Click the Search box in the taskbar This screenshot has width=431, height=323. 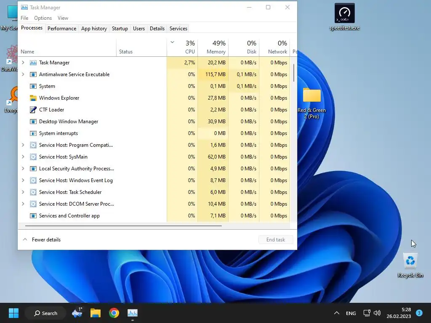[x=45, y=313]
